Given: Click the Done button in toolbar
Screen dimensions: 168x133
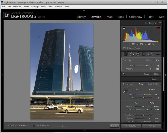Looking at the screenshot, I should tap(114, 126).
